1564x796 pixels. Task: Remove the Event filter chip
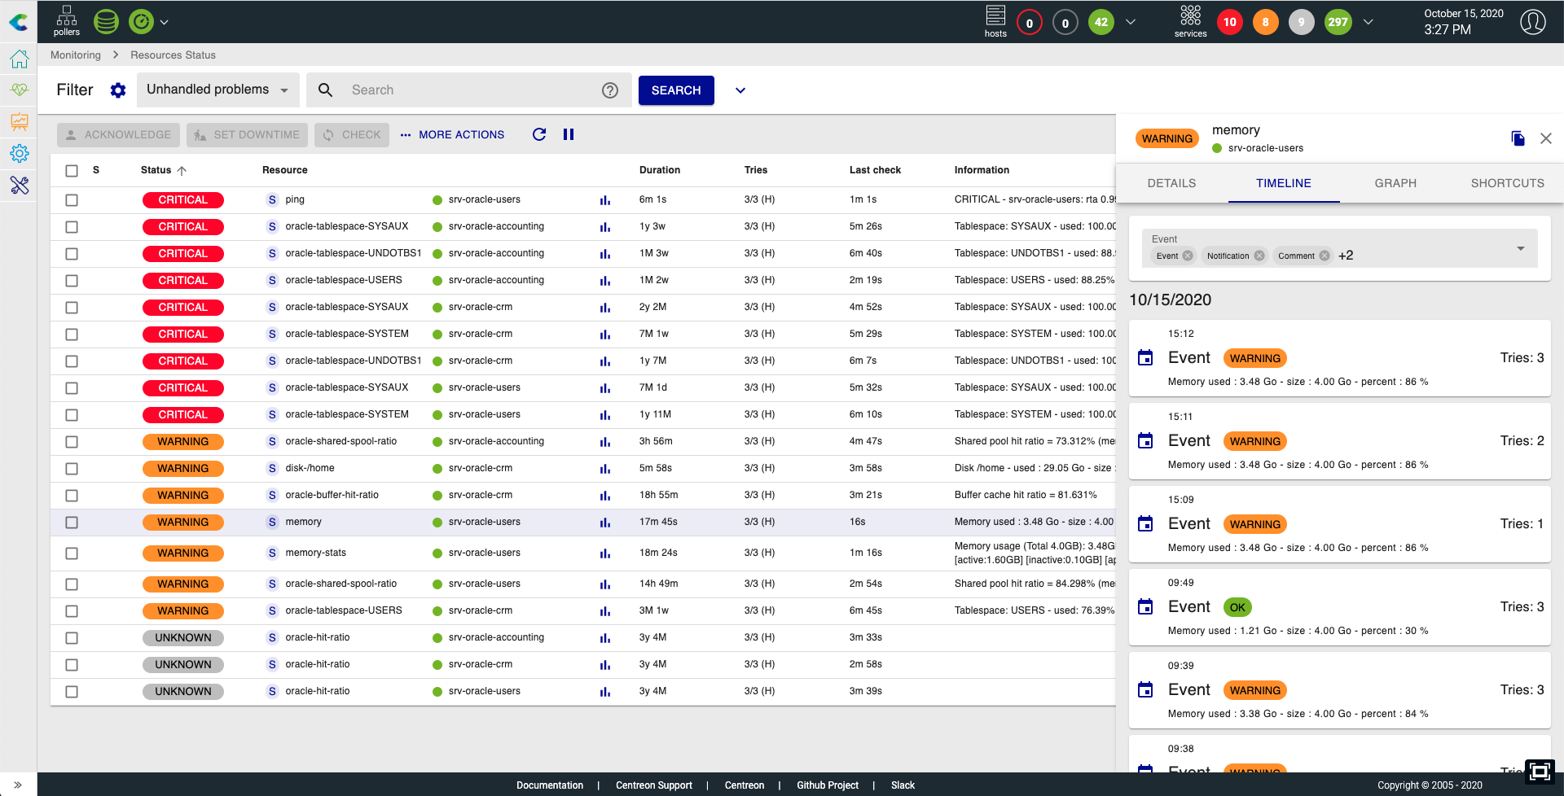(1188, 256)
